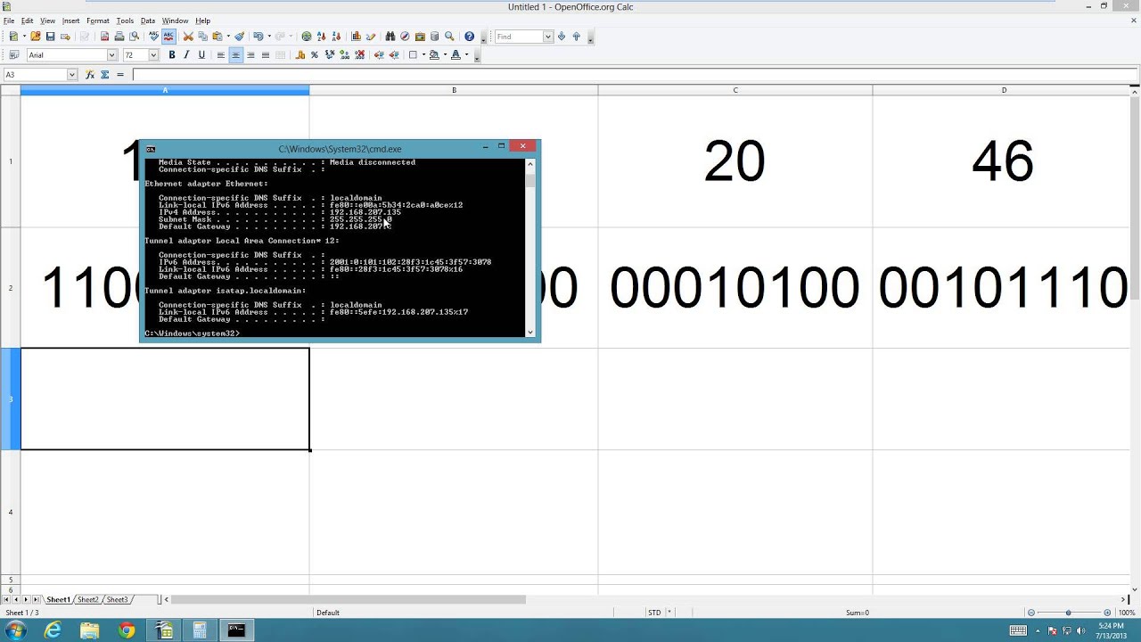The width and height of the screenshot is (1141, 642).
Task: Click Delete Decimal Place icon
Action: (x=360, y=55)
